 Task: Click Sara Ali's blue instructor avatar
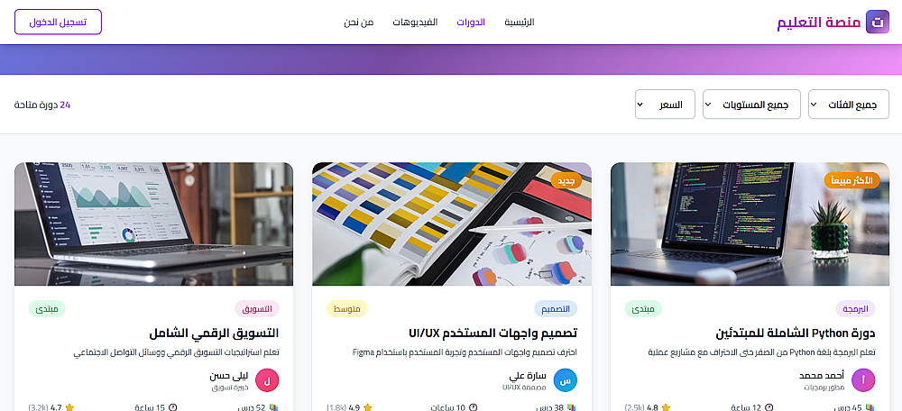point(565,380)
